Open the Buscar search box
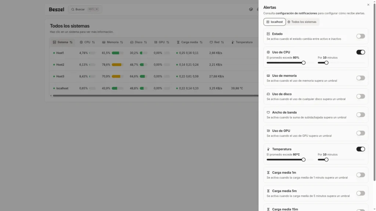Screen dimensions: 376x211 [85, 9]
